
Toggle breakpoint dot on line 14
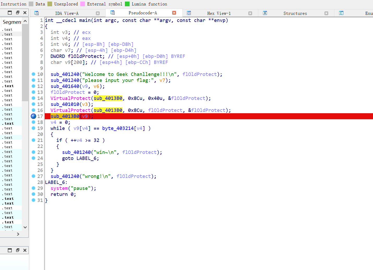[33, 98]
